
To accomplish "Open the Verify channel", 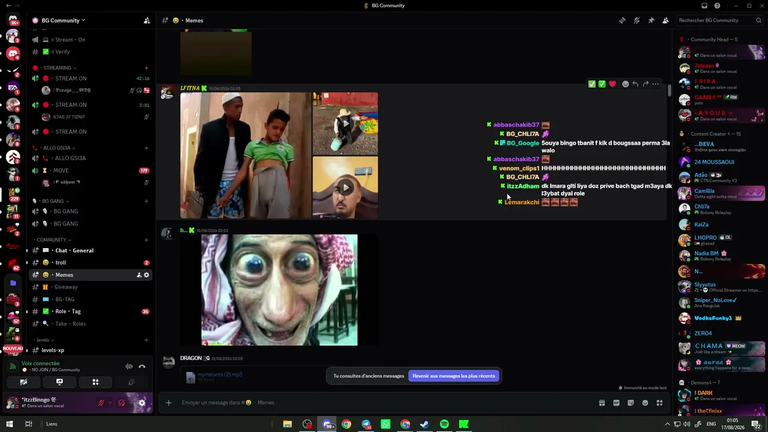I will click(90, 52).
